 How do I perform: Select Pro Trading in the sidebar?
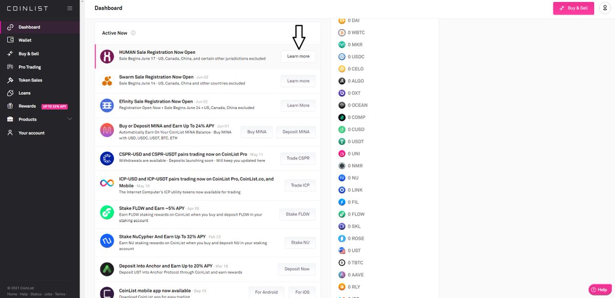(x=30, y=67)
